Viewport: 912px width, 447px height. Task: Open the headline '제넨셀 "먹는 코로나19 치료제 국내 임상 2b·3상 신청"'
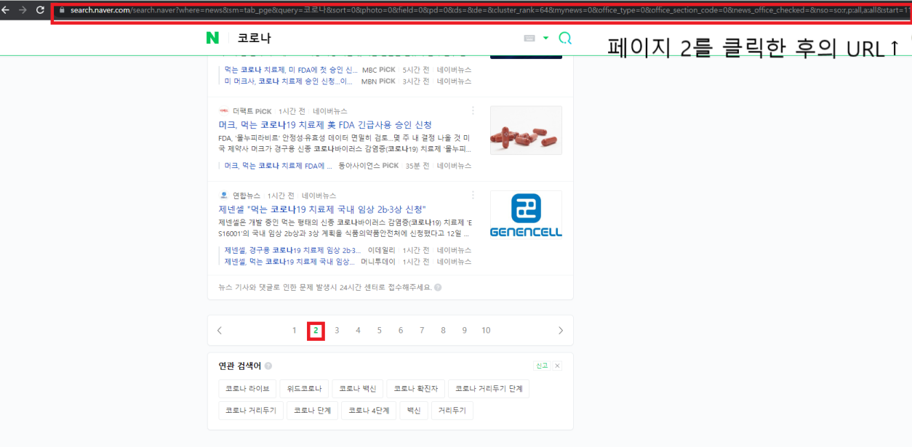(x=322, y=209)
